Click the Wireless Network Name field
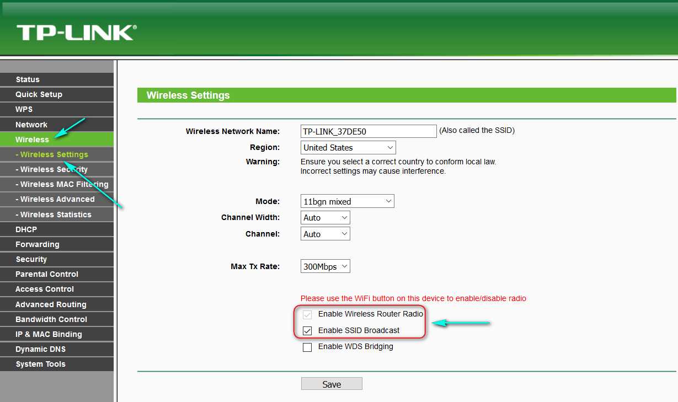This screenshot has width=678, height=402. [369, 131]
